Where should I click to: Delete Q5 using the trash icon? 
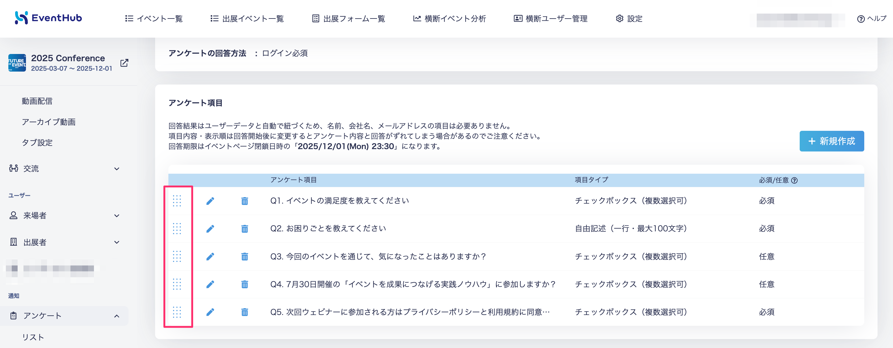point(244,312)
